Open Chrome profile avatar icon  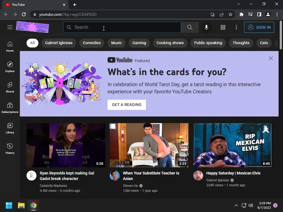(x=268, y=14)
